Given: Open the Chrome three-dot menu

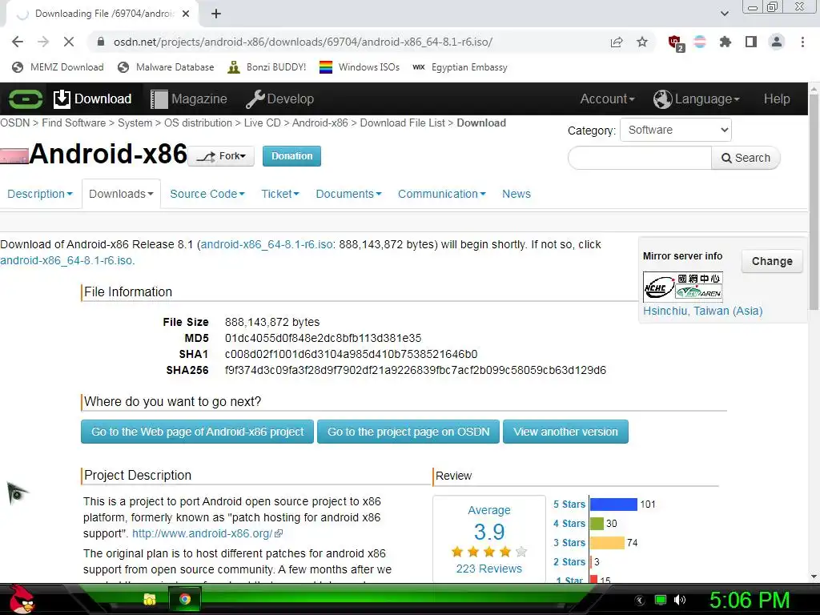Looking at the screenshot, I should point(802,42).
